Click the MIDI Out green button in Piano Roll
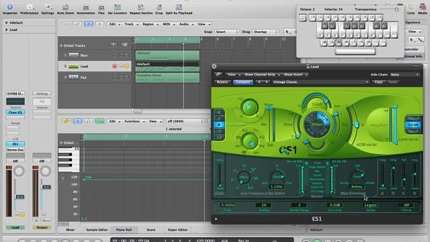 pos(99,121)
